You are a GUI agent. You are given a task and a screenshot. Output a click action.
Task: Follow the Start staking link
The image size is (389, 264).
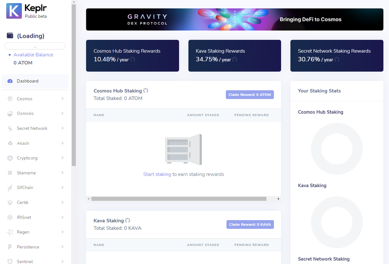157,174
